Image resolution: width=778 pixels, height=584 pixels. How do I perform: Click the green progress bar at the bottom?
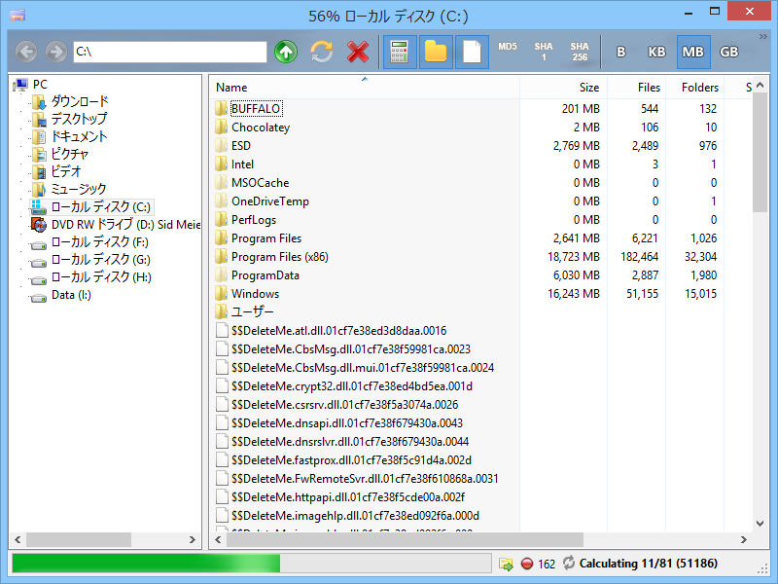(x=146, y=564)
